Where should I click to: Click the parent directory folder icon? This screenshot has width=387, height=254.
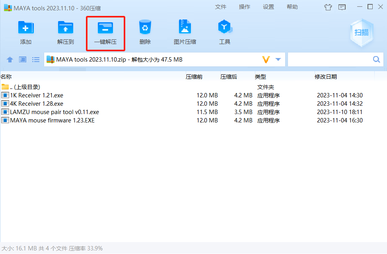(x=5, y=87)
